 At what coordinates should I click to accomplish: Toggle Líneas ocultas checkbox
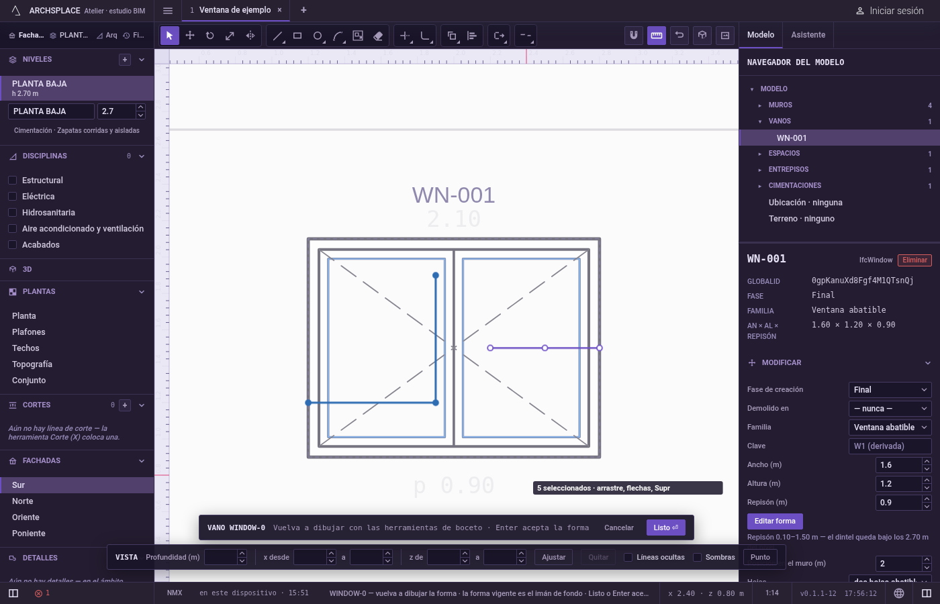pyautogui.click(x=628, y=557)
